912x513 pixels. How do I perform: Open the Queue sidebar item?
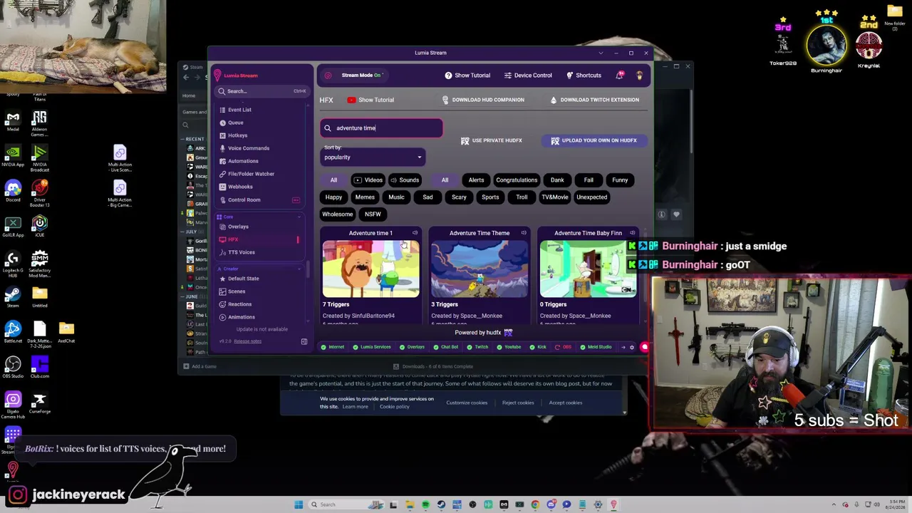[235, 123]
